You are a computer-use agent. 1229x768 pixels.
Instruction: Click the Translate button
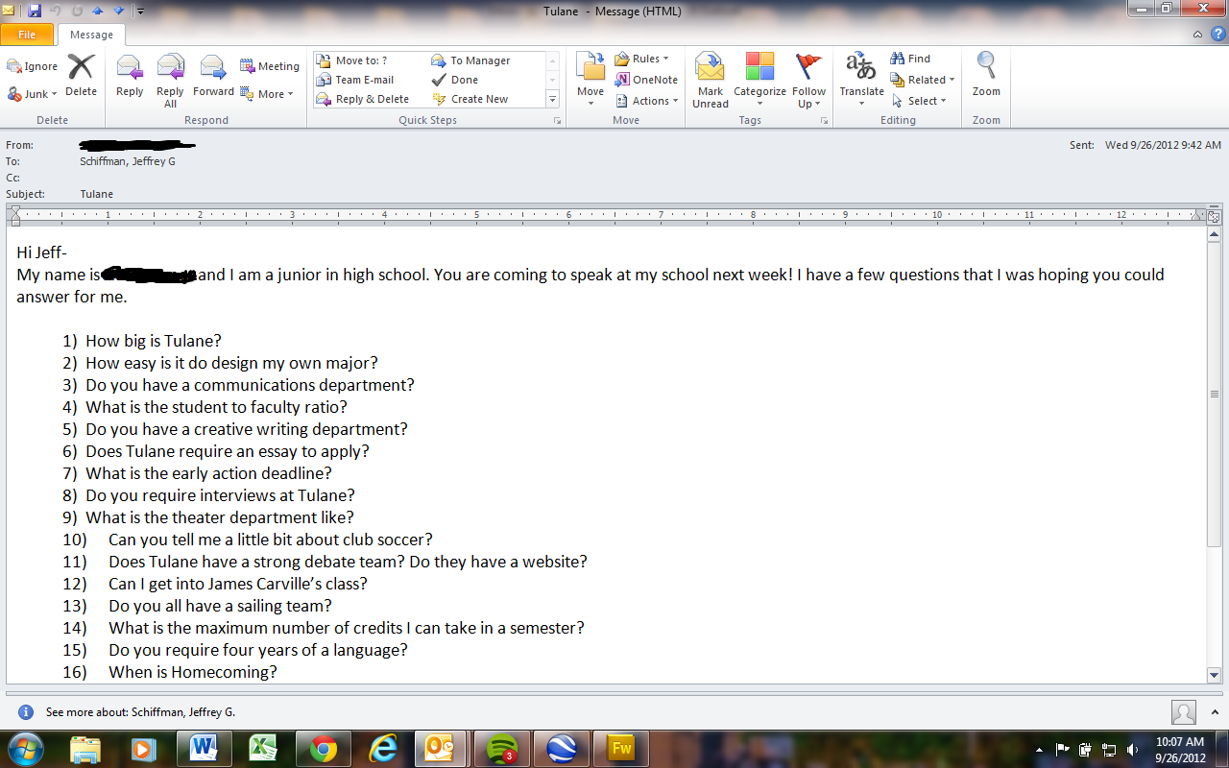click(x=861, y=81)
